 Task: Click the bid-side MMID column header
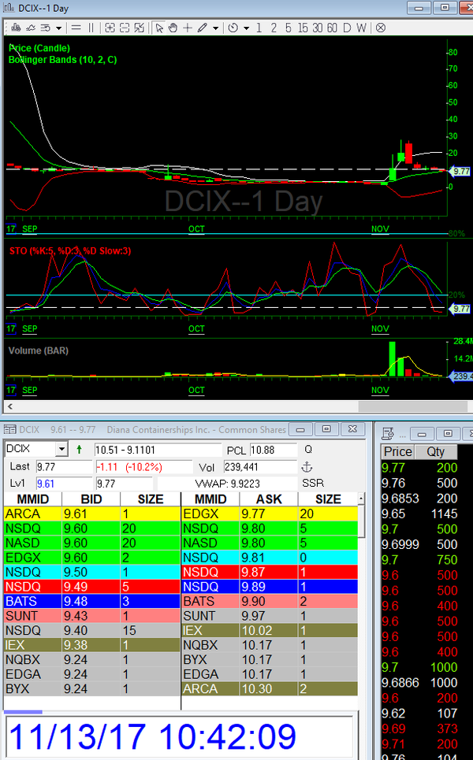(x=33, y=499)
